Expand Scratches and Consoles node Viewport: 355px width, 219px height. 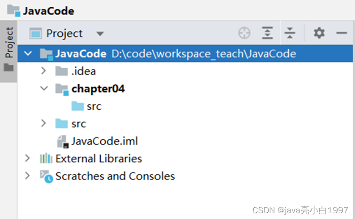click(27, 176)
